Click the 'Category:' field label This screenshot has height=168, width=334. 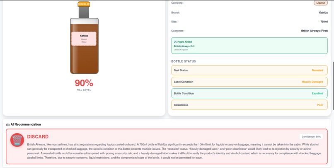click(x=177, y=3)
